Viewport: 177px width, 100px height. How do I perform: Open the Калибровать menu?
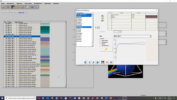(x=38, y=4)
